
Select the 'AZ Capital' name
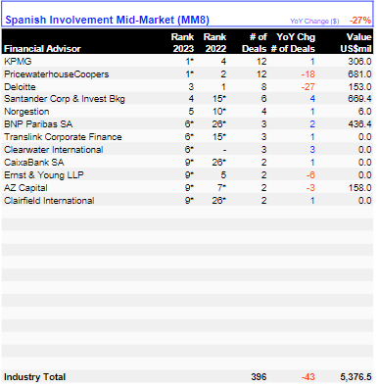pos(25,188)
